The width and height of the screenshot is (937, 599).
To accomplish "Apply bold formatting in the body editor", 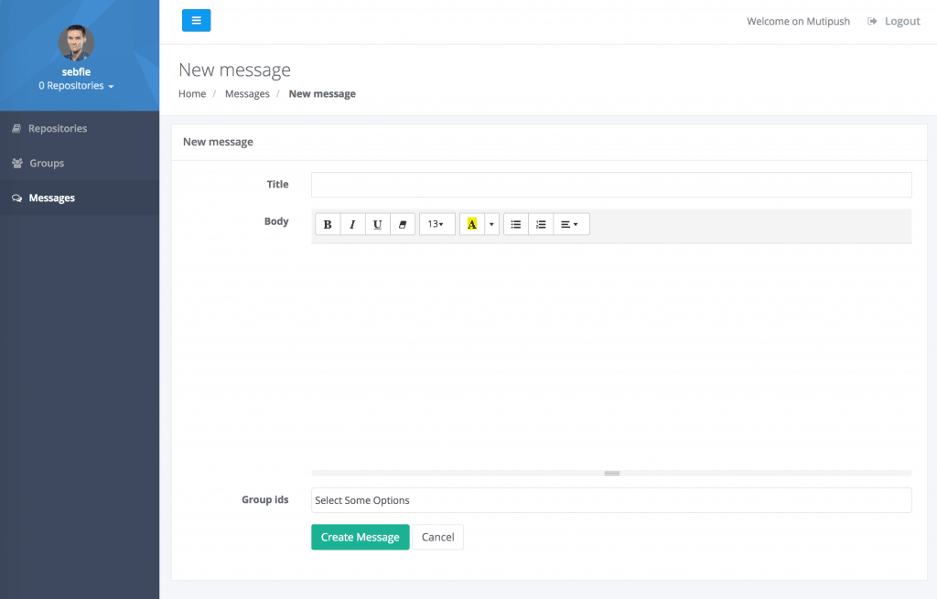I will (x=328, y=225).
